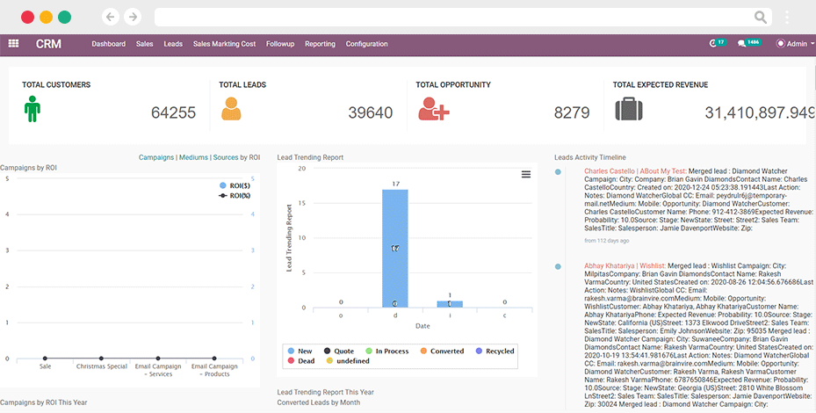
Task: Open Charles Castello | ABout My Test lead link
Action: click(x=635, y=170)
